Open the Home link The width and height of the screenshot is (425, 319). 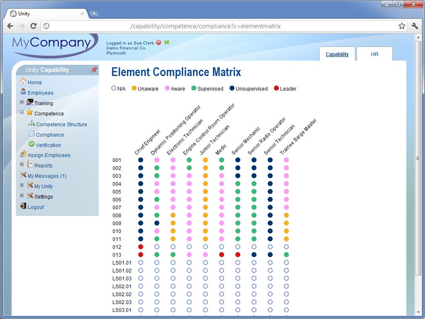[35, 83]
